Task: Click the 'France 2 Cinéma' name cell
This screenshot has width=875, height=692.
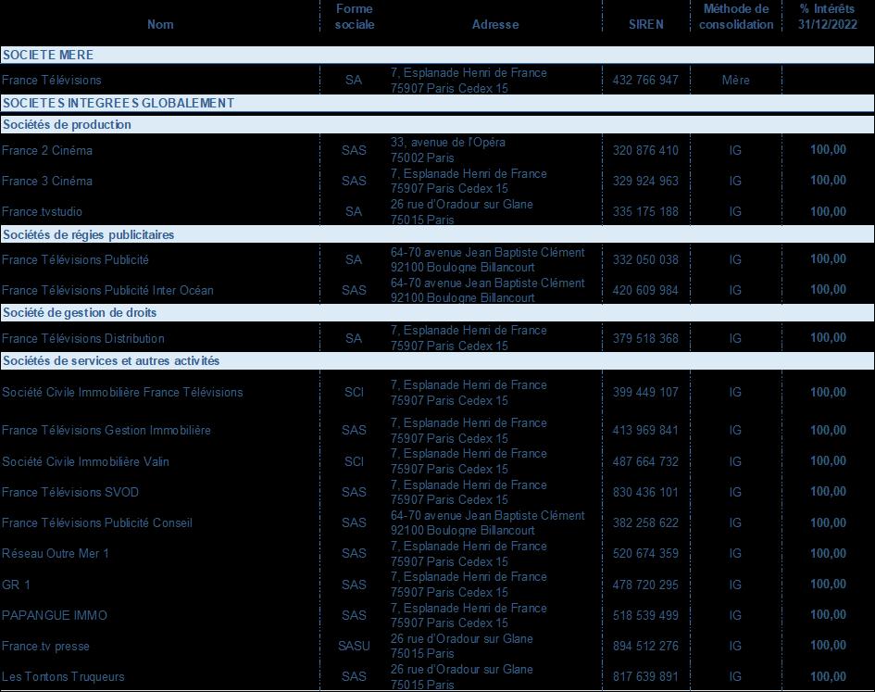Action: coord(47,151)
